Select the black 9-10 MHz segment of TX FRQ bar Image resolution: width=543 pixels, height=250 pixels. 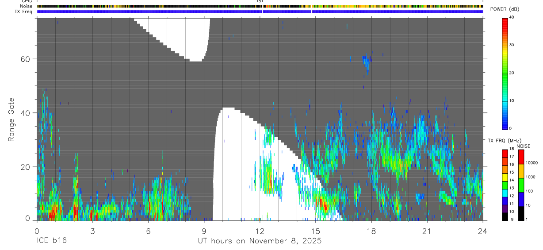coord(505,216)
